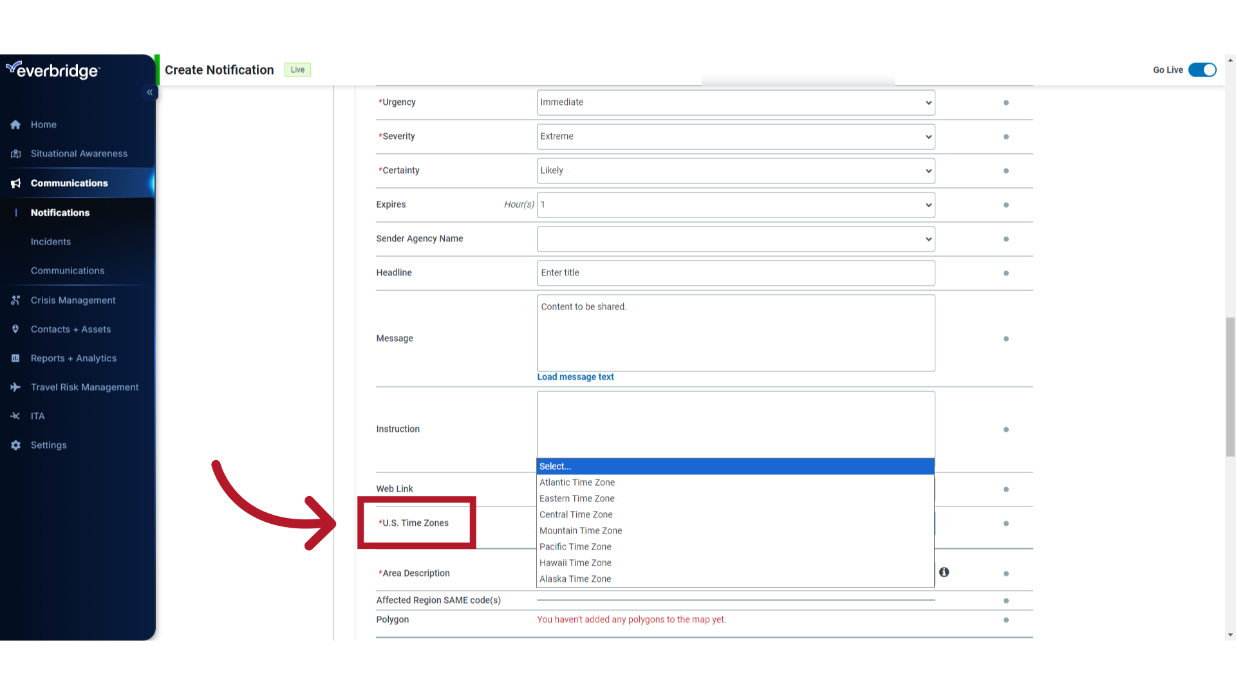Click the Crisis Management icon

15,301
